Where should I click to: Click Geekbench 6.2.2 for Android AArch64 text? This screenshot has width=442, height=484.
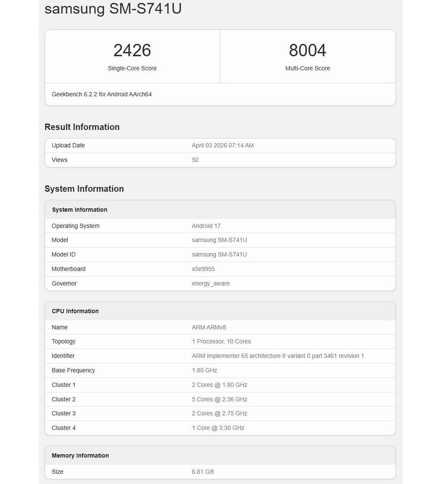point(102,94)
